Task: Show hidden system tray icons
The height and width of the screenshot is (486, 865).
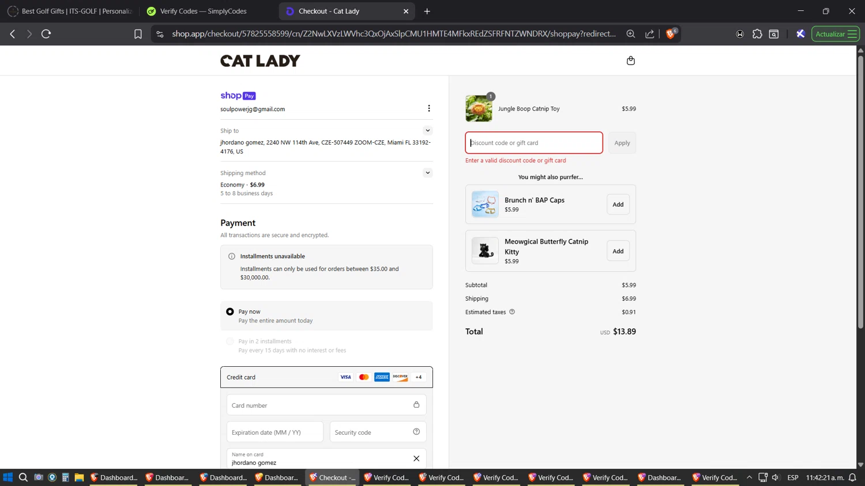Action: [x=749, y=477]
